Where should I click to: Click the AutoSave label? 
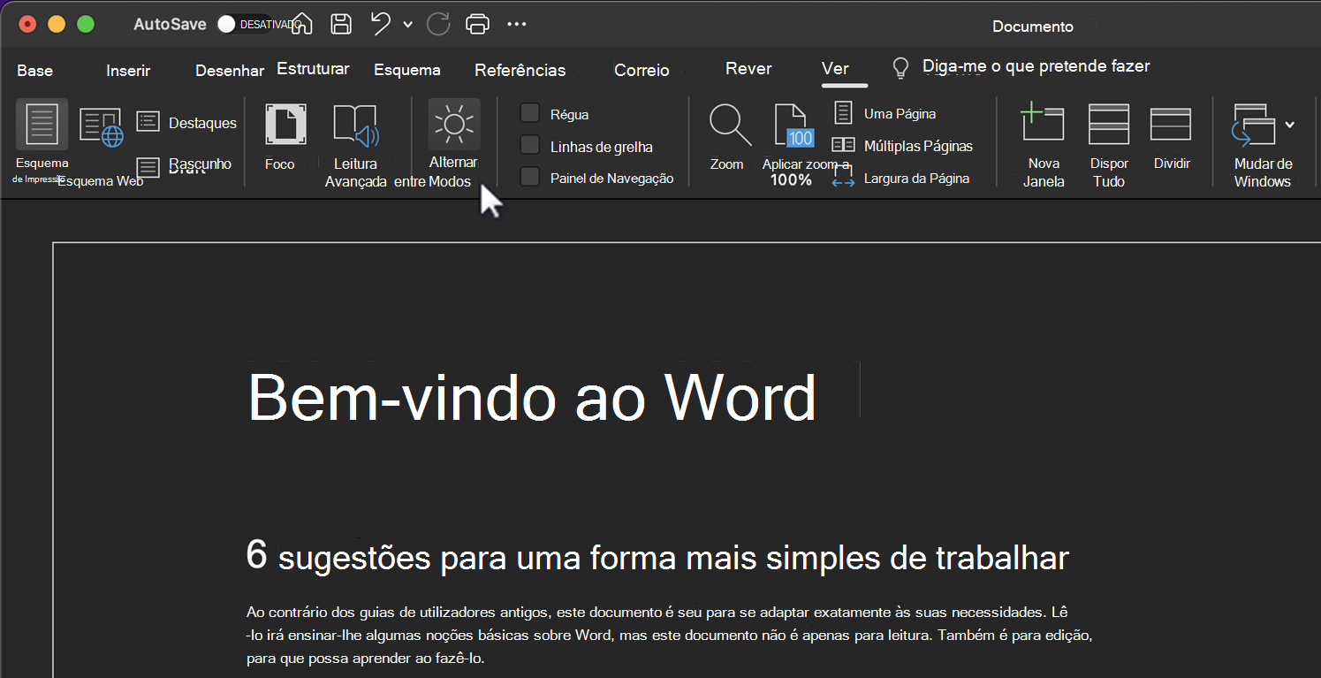pyautogui.click(x=171, y=25)
